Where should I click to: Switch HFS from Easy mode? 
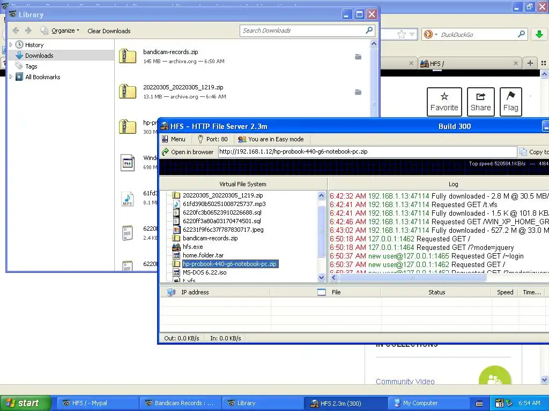tap(271, 139)
